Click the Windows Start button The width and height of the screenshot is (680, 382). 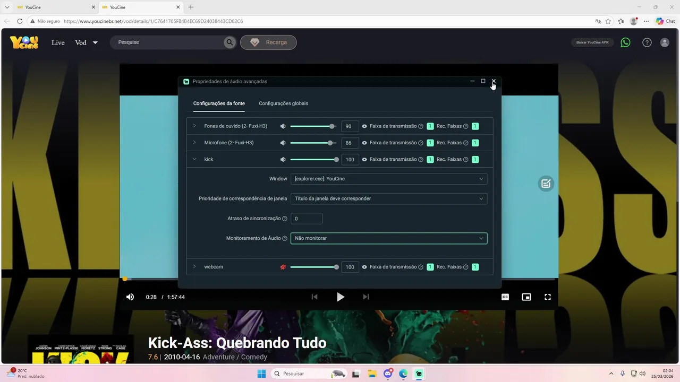point(261,374)
